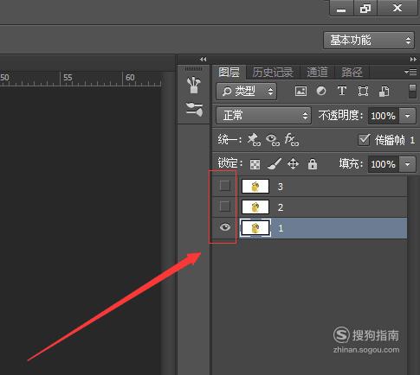Show layer 2 visibility box
Screen dimensions: 420x375
coord(225,207)
